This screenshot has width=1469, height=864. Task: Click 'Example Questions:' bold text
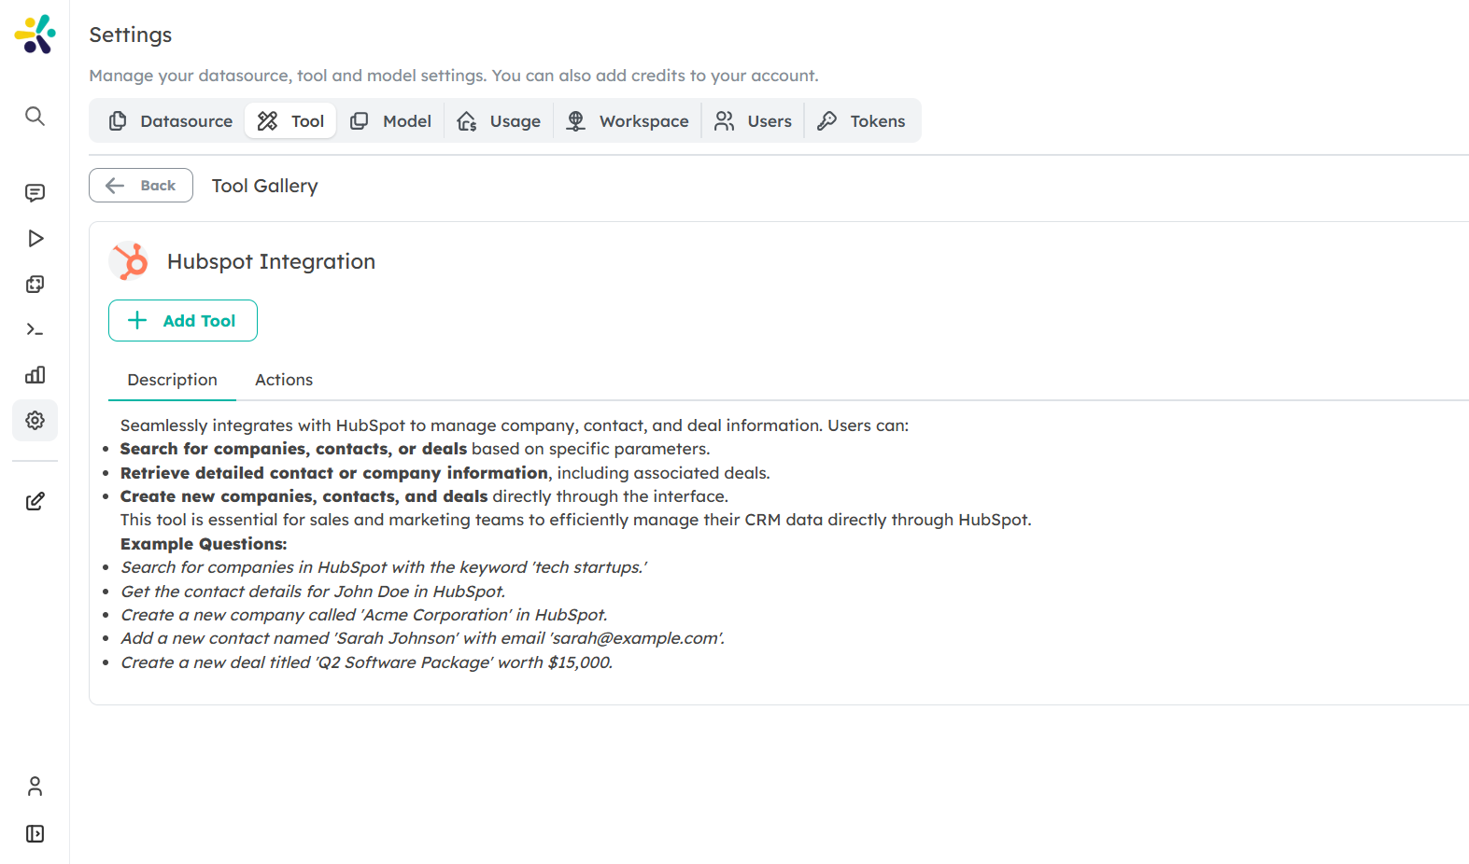(x=204, y=544)
